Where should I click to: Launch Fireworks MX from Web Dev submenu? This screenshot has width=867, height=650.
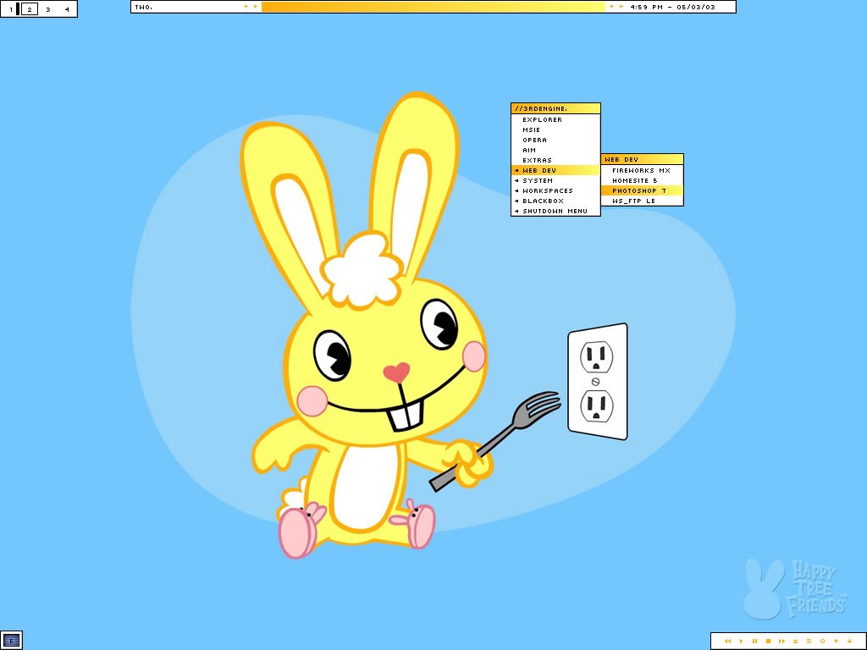[642, 170]
